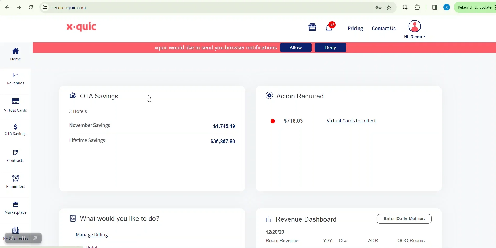Open the Hi, Demo account dropdown
Image resolution: width=496 pixels, height=248 pixels.
click(415, 37)
